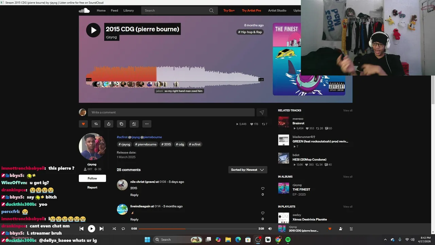The width and height of the screenshot is (435, 245).
Task: Show hidden system tray icons chevron
Action: coord(385,240)
